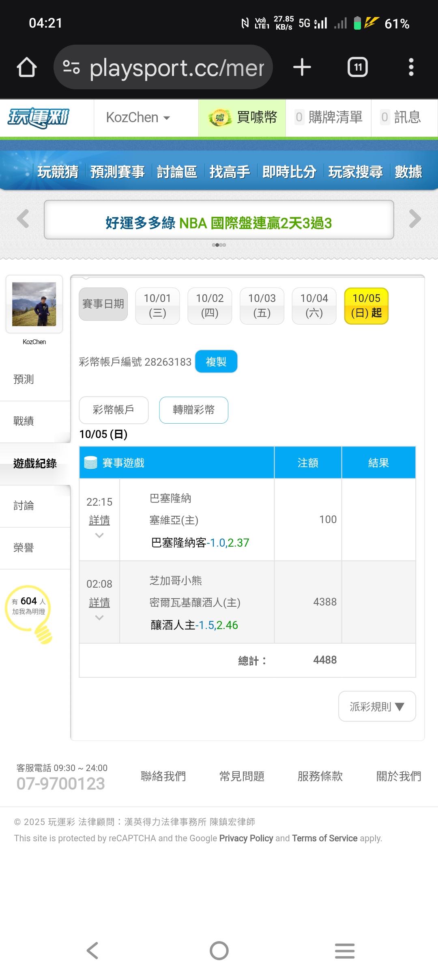Open 彩幣帳戶 button
Screen dimensions: 438x974
tap(114, 409)
